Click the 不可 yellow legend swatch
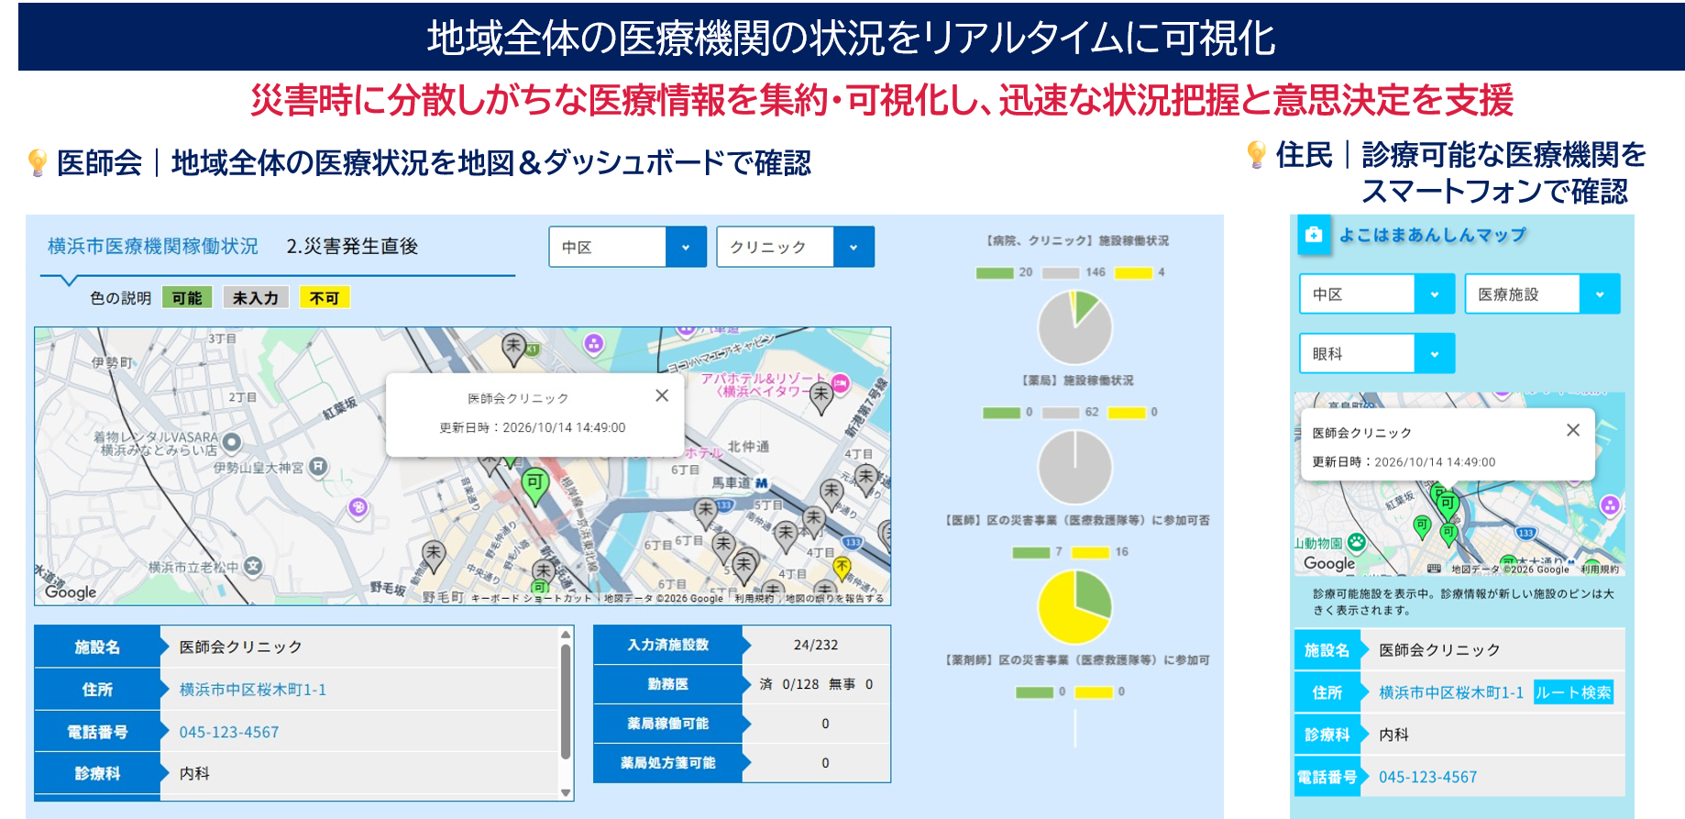 [325, 298]
